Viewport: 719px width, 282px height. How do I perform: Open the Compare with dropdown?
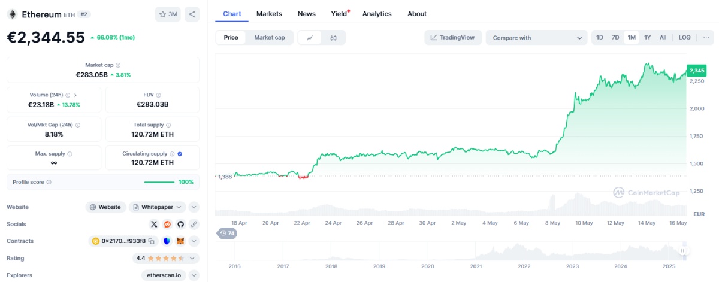pos(536,38)
